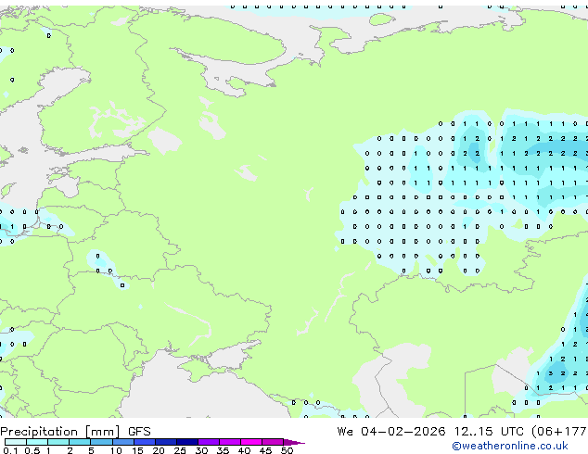Select the 15–20 mm legend swatch
Viewport: 588px width, 454px height.
click(x=145, y=442)
